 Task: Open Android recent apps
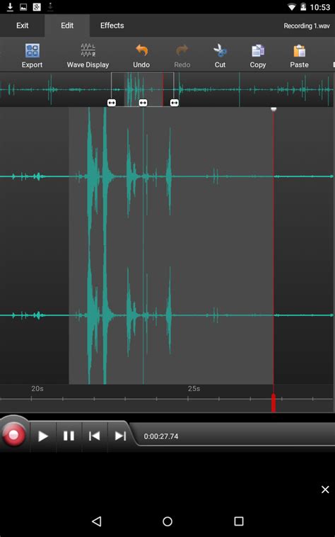pos(239,521)
